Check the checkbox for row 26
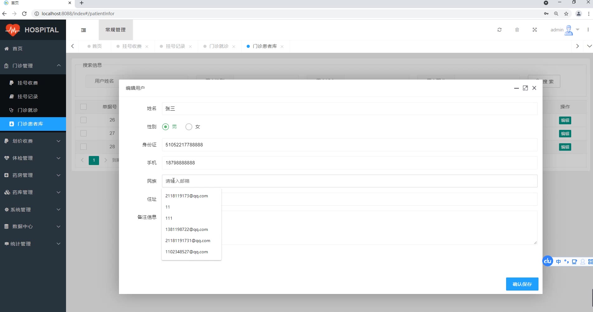The width and height of the screenshot is (593, 312). 83,120
